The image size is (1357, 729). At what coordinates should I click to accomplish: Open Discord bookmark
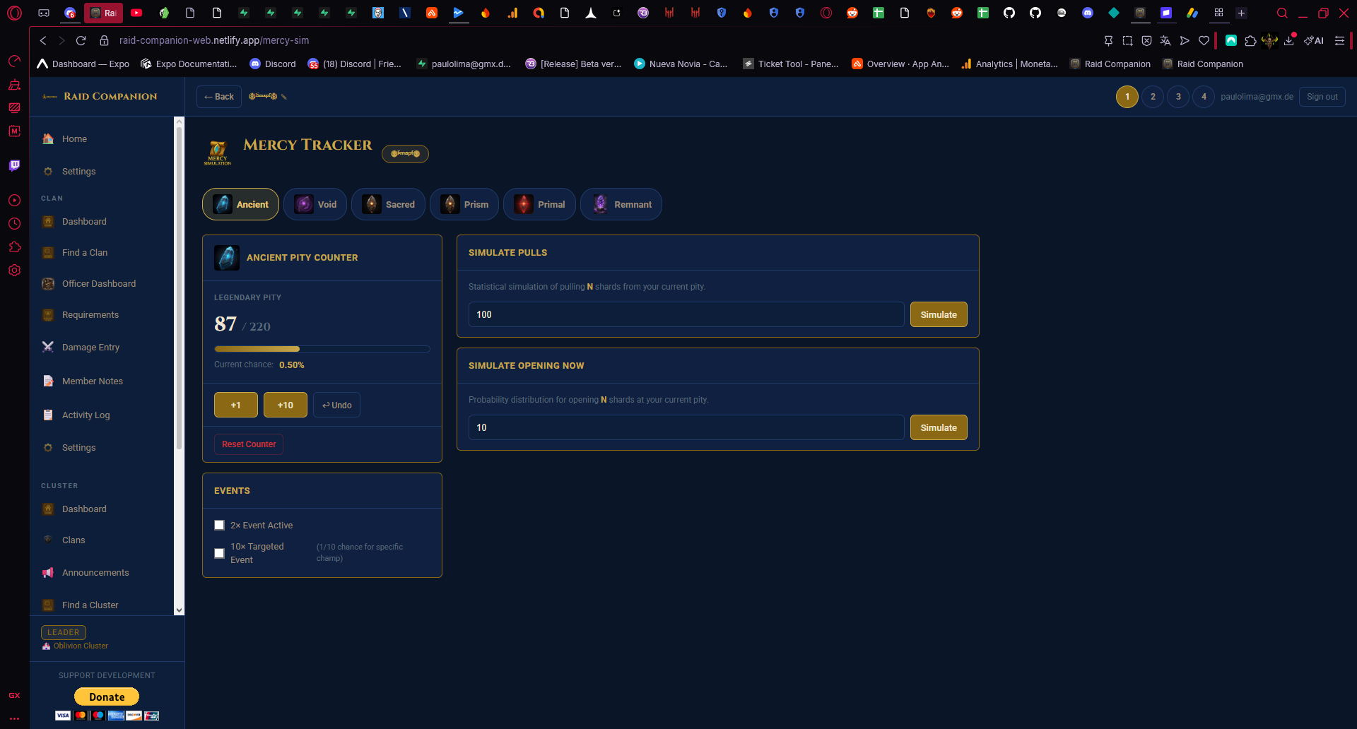tap(273, 64)
